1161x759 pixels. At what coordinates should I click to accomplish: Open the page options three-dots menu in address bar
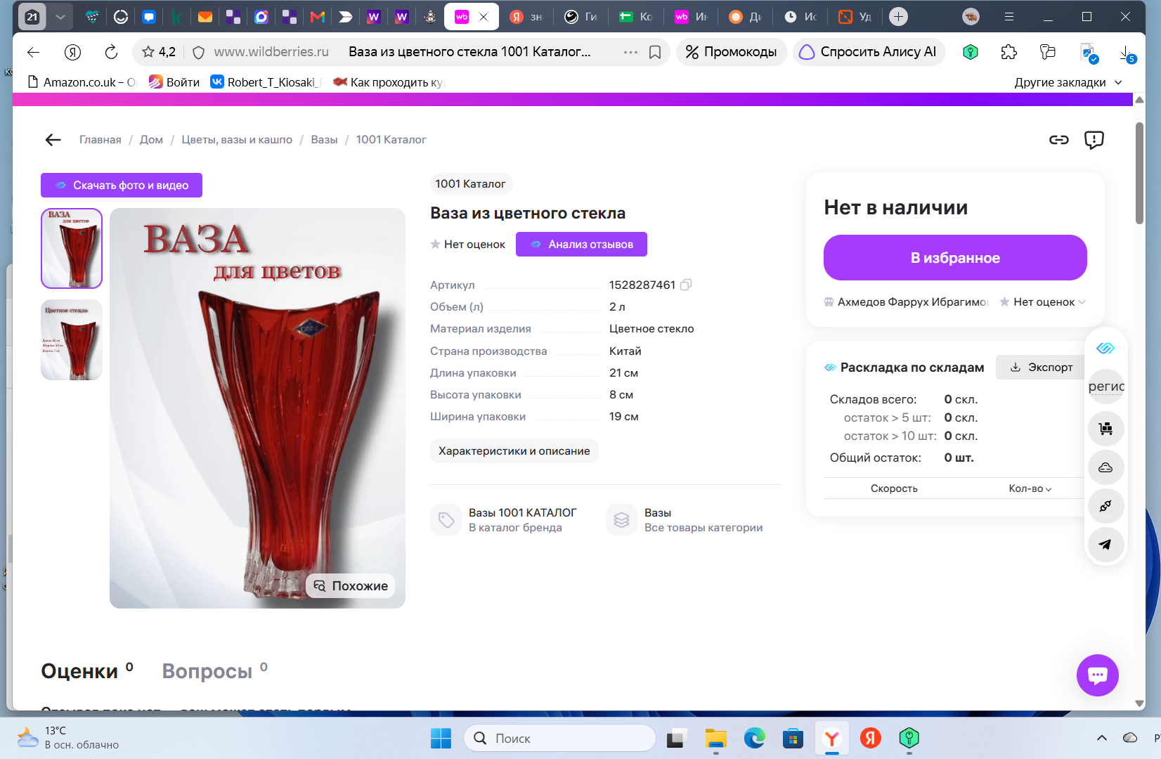point(630,52)
